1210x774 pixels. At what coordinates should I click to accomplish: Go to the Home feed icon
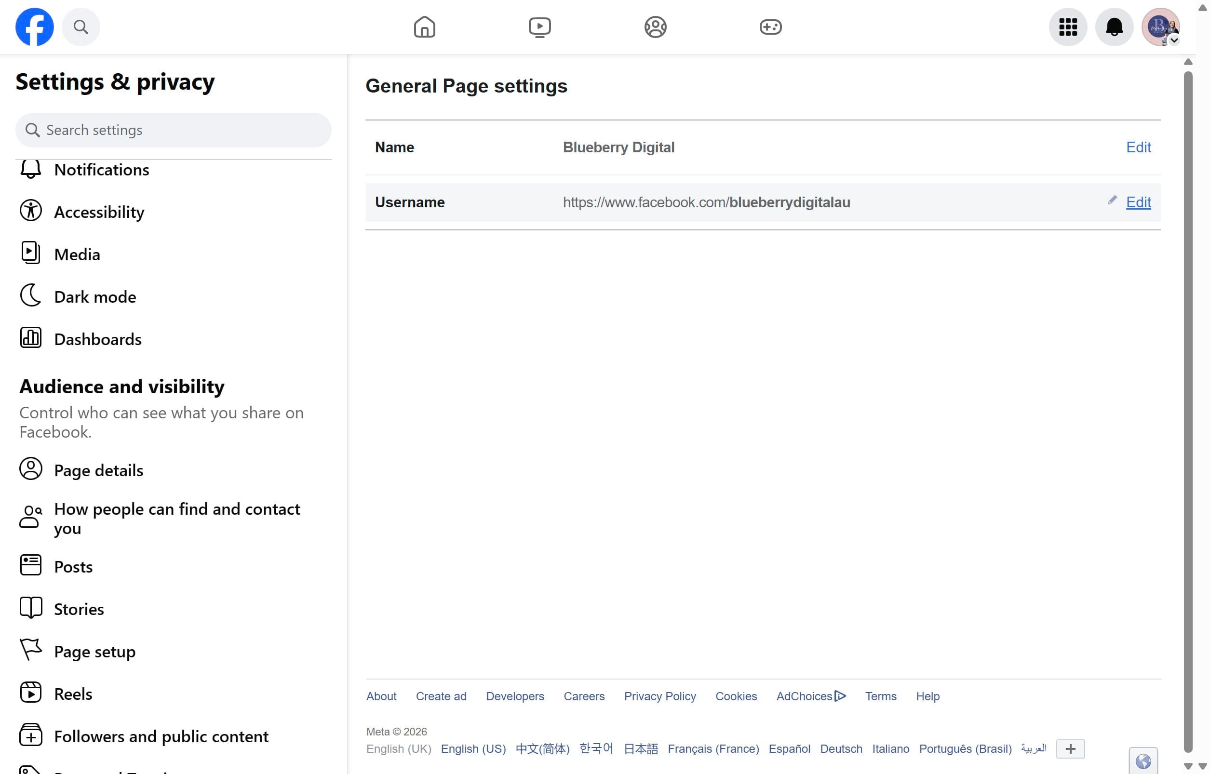(424, 27)
